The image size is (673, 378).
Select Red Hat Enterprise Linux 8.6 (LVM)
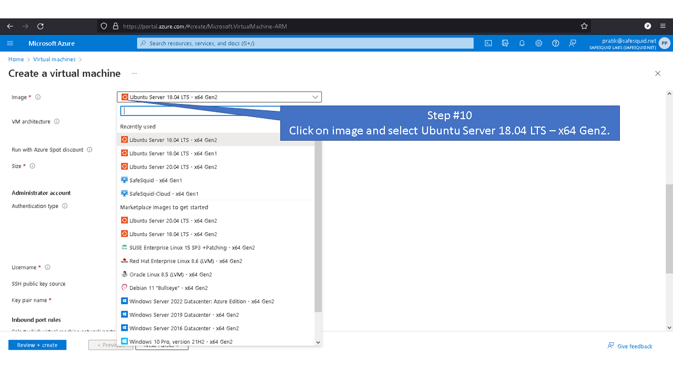pyautogui.click(x=216, y=261)
